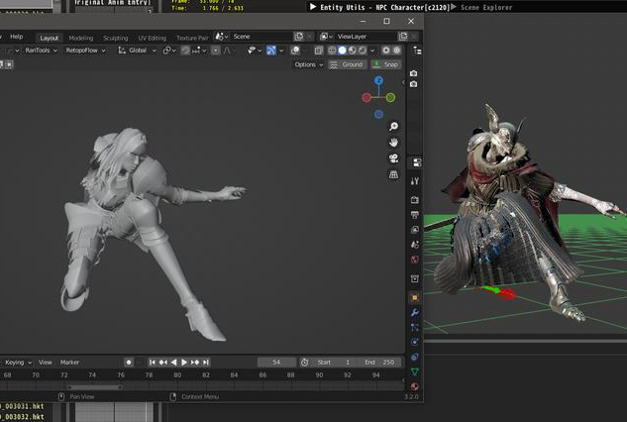Toggle the Ground button in viewport header
Image resolution: width=627 pixels, height=422 pixels.
pyautogui.click(x=347, y=64)
